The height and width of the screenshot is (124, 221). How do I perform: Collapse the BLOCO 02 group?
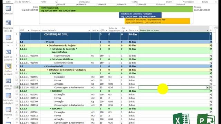pyautogui.click(x=50, y=91)
